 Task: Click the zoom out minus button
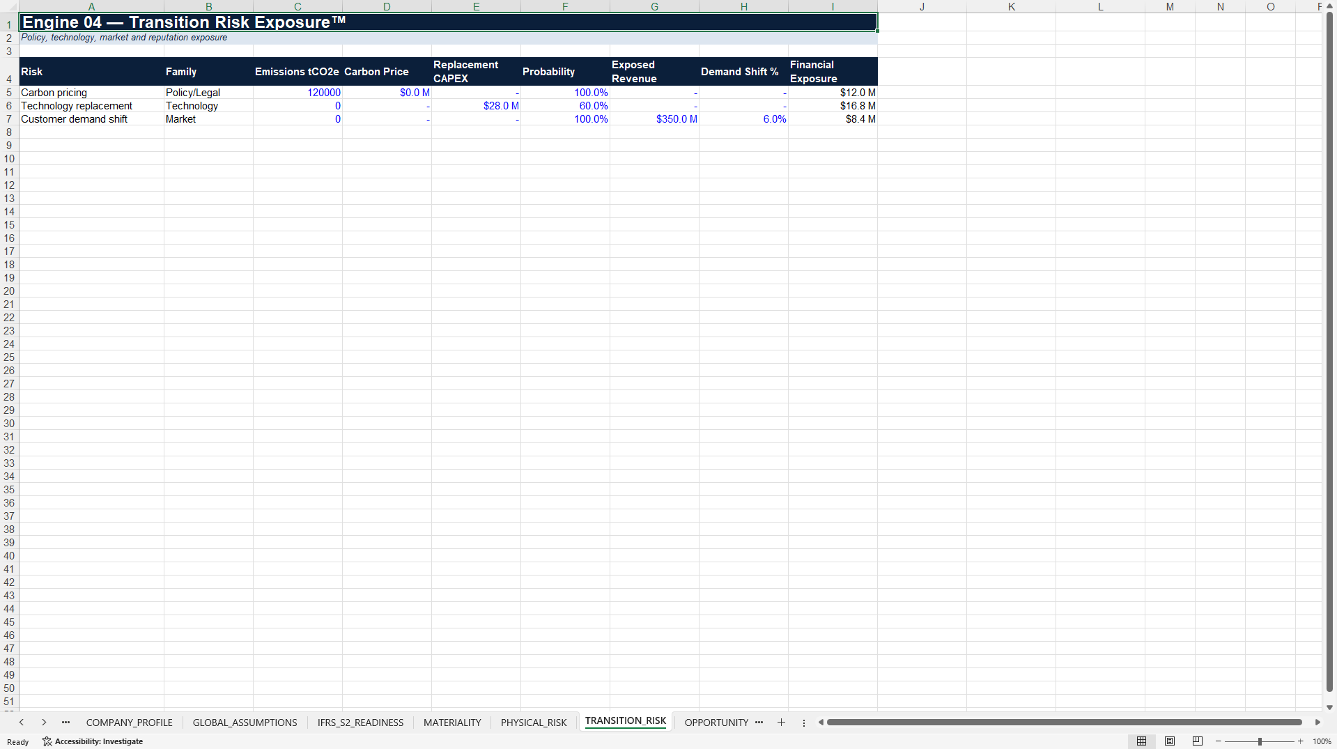[1219, 741]
